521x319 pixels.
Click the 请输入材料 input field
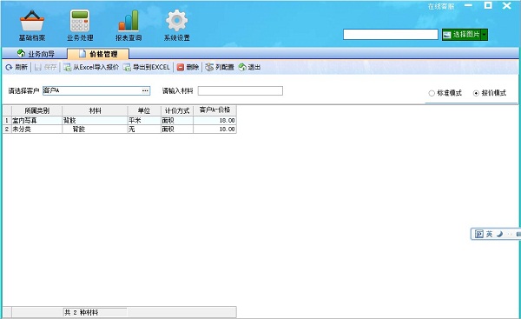(x=241, y=90)
